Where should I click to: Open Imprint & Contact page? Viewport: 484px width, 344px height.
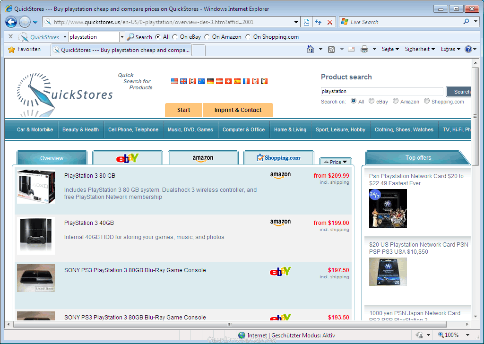[x=238, y=110]
